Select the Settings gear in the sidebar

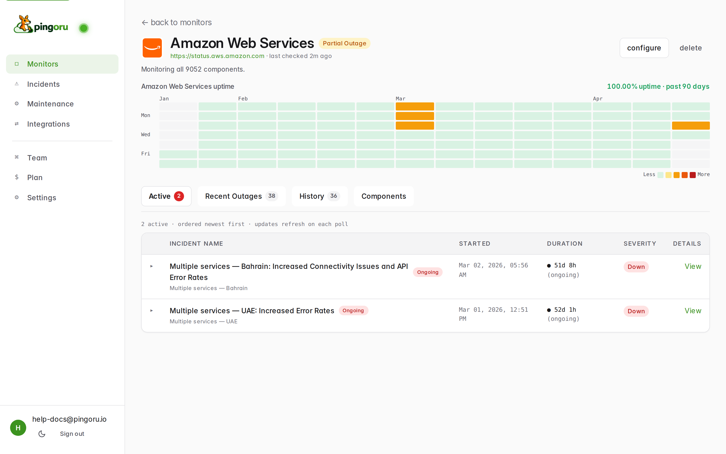(x=17, y=197)
